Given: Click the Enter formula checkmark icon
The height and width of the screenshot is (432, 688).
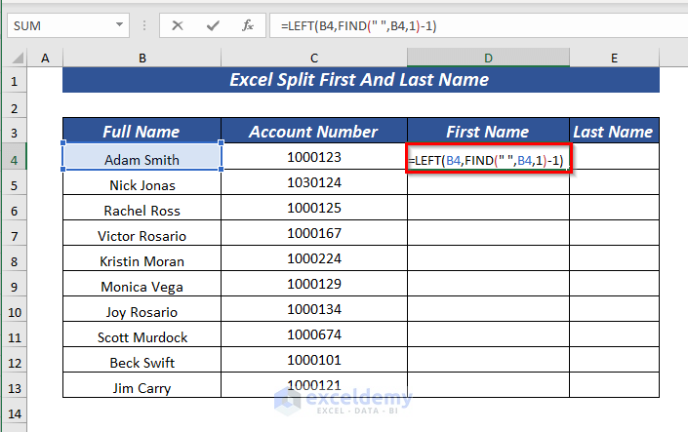Looking at the screenshot, I should pos(212,25).
